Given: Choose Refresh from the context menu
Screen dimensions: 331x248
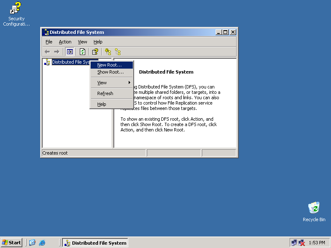Looking at the screenshot, I should pos(112,93).
